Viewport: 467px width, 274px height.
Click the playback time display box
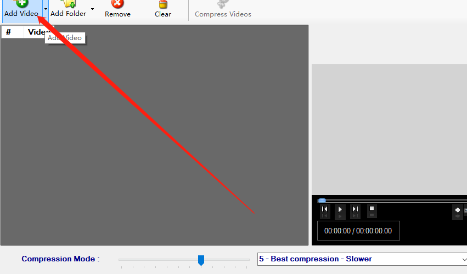[x=358, y=231]
